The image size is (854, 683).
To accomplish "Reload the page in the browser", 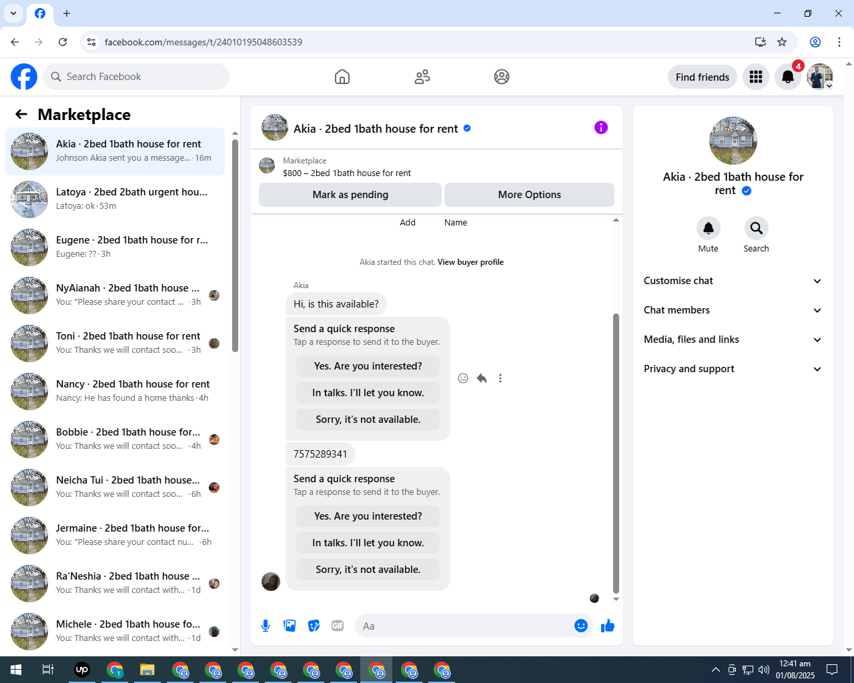I will (63, 42).
